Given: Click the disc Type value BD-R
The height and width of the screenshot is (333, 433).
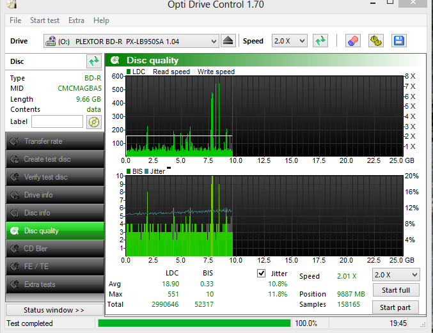Looking at the screenshot, I should [x=93, y=78].
